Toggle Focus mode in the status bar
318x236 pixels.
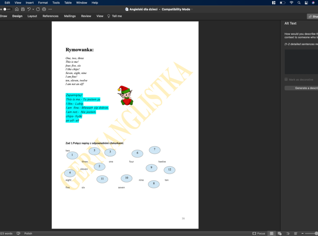[258, 233]
